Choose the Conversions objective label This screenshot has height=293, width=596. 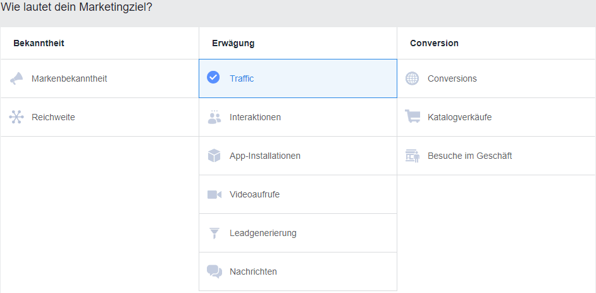(x=452, y=78)
